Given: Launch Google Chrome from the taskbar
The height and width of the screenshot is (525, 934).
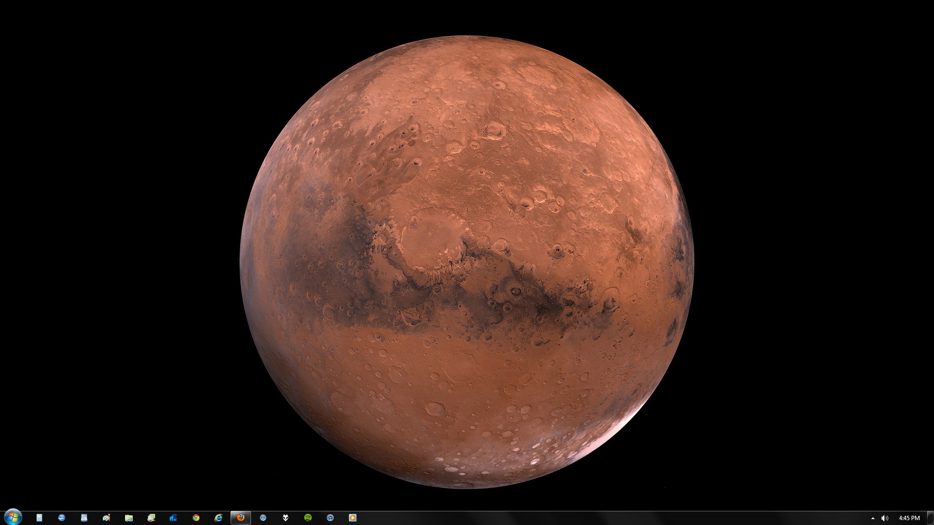Looking at the screenshot, I should click(x=196, y=518).
